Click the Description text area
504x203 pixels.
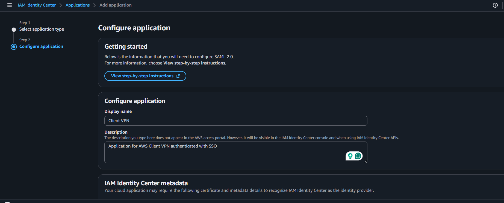pos(236,152)
